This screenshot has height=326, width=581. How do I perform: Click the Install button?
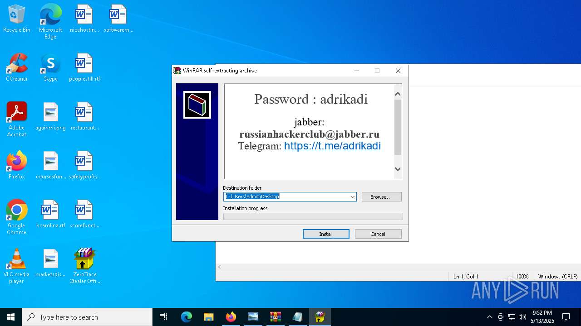[x=326, y=234]
